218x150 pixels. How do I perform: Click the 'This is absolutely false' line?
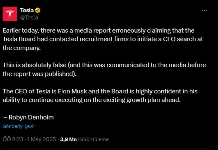point(104,65)
